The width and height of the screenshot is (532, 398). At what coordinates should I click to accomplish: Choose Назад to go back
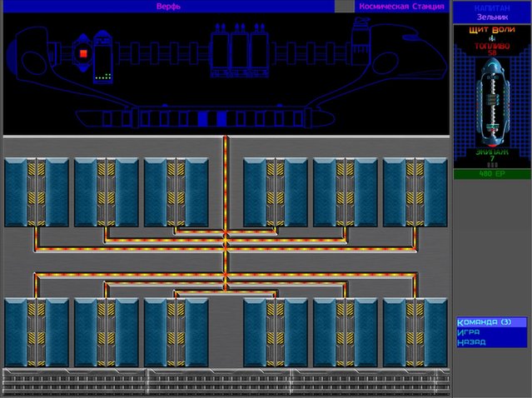[x=492, y=342]
